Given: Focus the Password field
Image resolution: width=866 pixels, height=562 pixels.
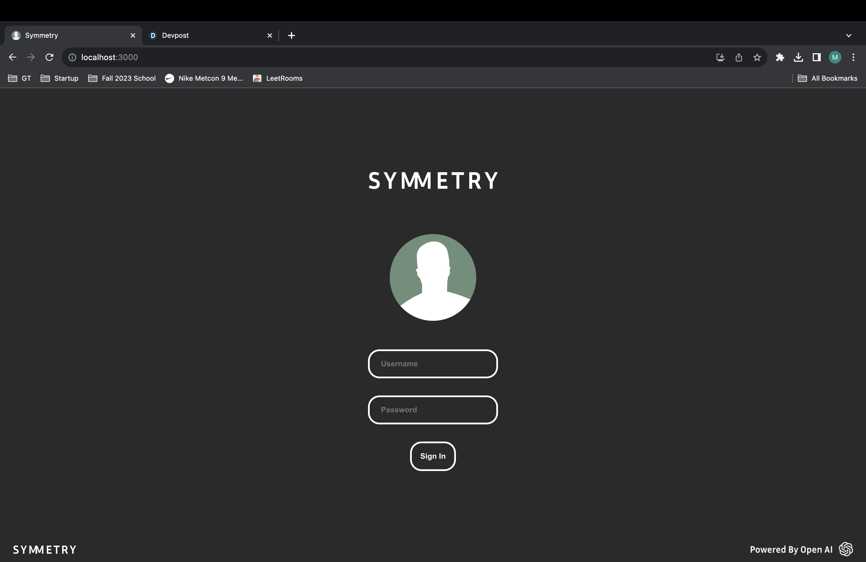Looking at the screenshot, I should click(433, 410).
